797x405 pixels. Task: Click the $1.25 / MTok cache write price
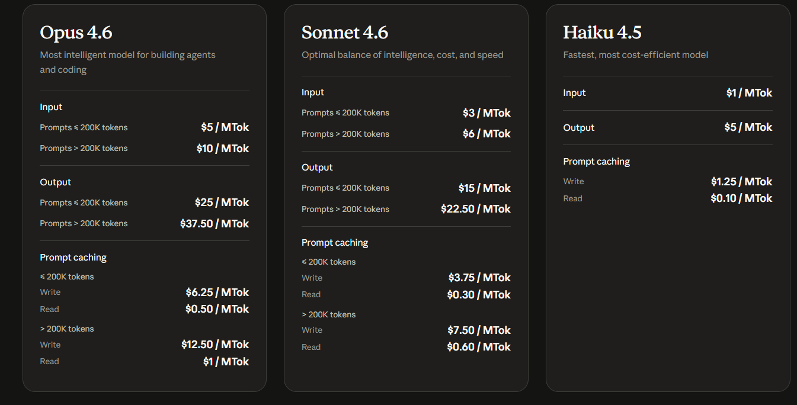[742, 182]
